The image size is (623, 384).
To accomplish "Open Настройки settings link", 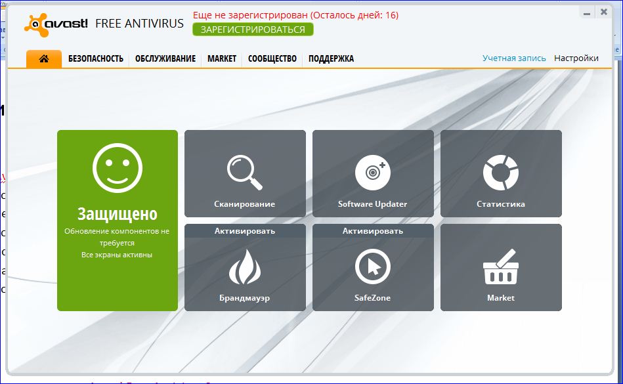I will [576, 58].
